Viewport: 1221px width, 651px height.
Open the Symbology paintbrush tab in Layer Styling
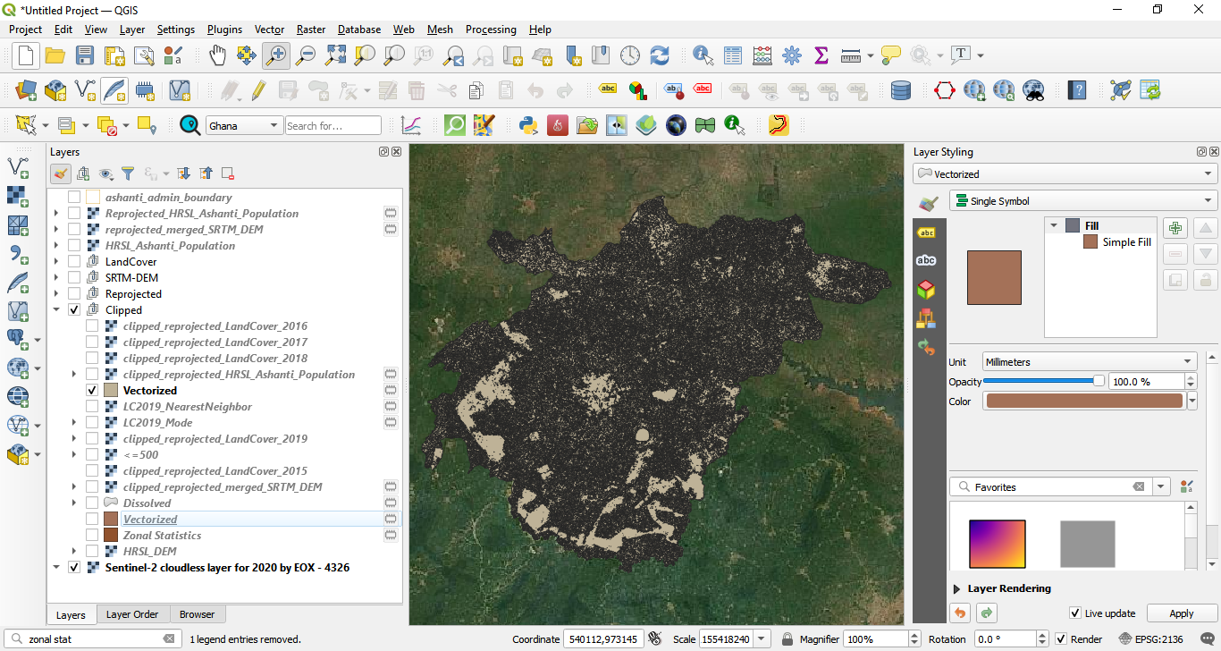pyautogui.click(x=928, y=203)
